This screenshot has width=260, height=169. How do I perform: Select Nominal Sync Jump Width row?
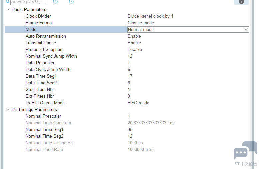coord(127,56)
